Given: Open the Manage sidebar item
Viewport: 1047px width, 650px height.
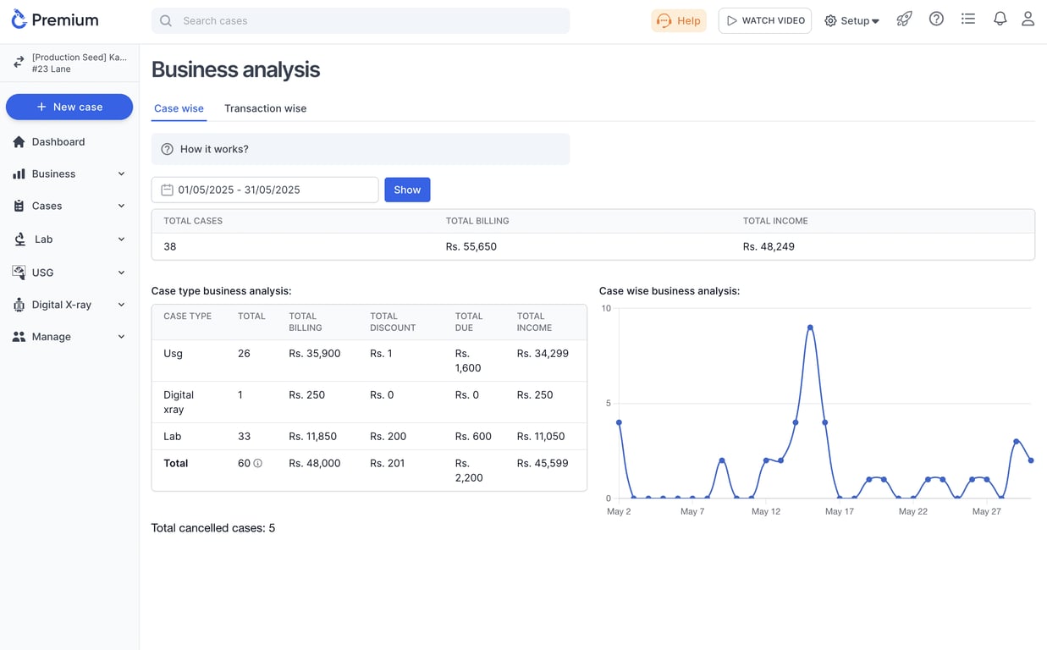Looking at the screenshot, I should [x=69, y=337].
